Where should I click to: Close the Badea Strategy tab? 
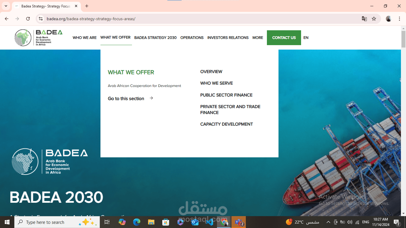coord(76,6)
